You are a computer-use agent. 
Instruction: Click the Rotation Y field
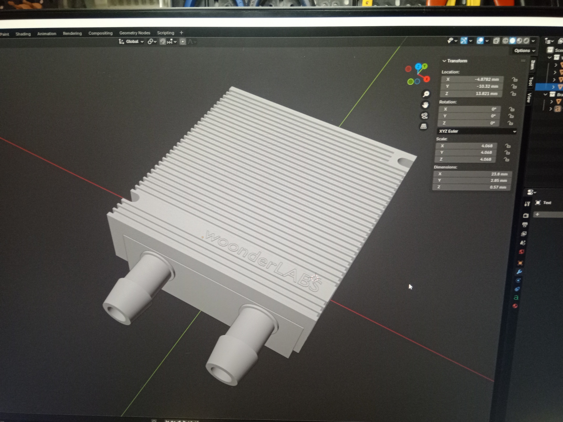coord(469,116)
